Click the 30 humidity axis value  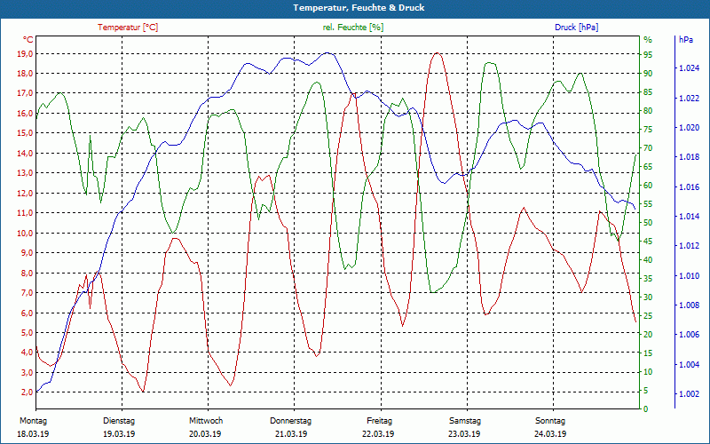648,297
